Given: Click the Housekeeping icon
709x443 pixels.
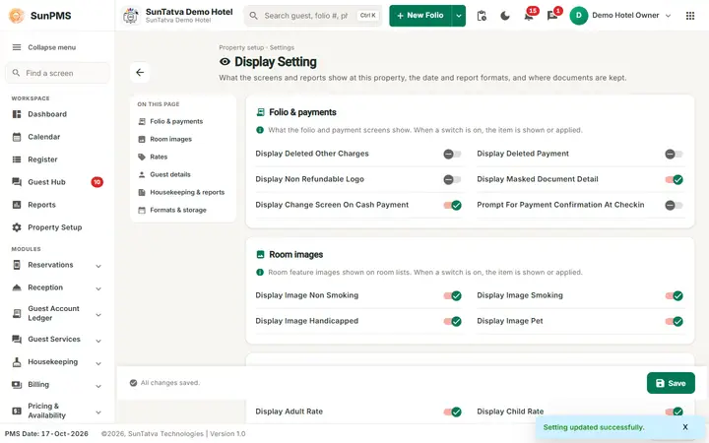Looking at the screenshot, I should pyautogui.click(x=17, y=361).
